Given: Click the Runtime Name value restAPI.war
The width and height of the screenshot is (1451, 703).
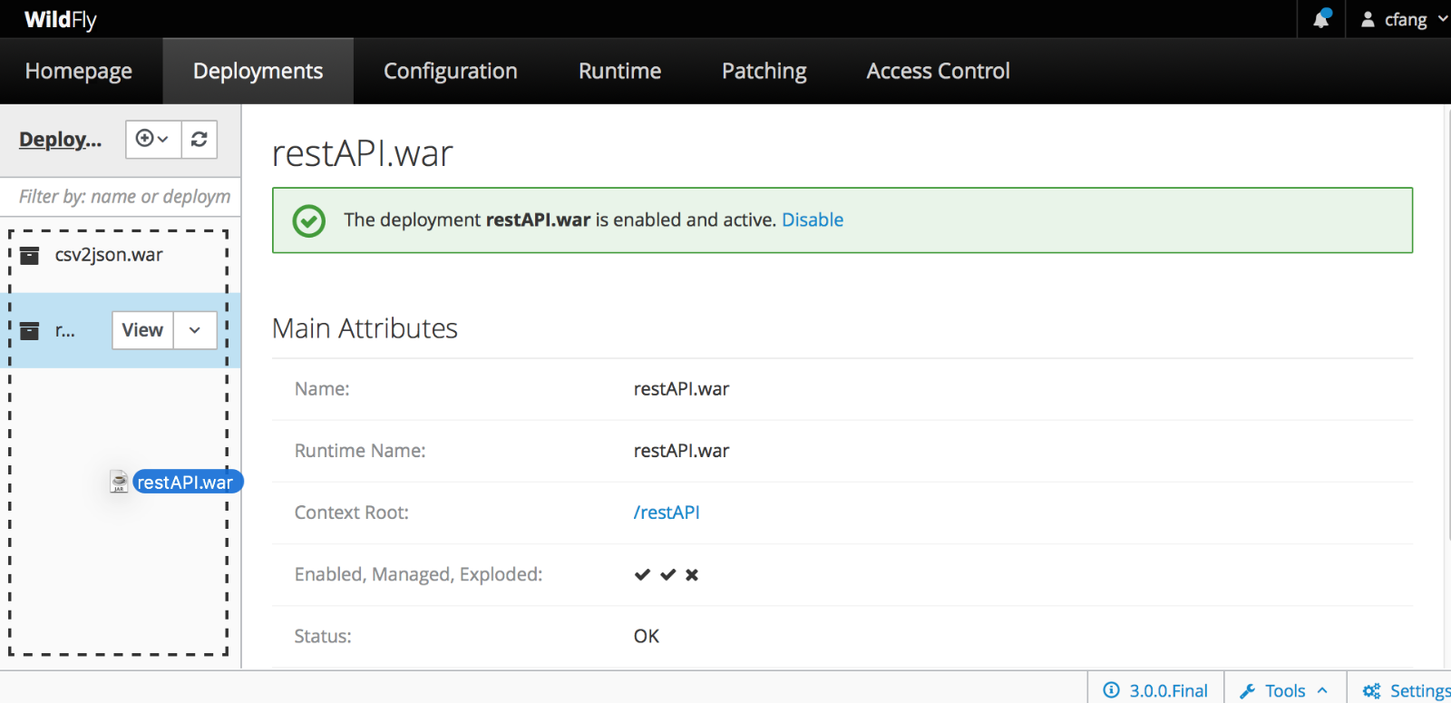Looking at the screenshot, I should (681, 451).
